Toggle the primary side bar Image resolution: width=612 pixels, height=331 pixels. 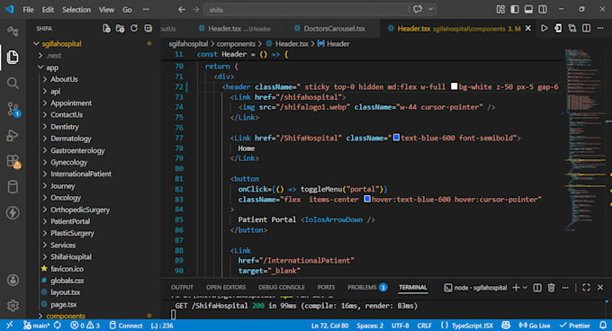click(515, 10)
